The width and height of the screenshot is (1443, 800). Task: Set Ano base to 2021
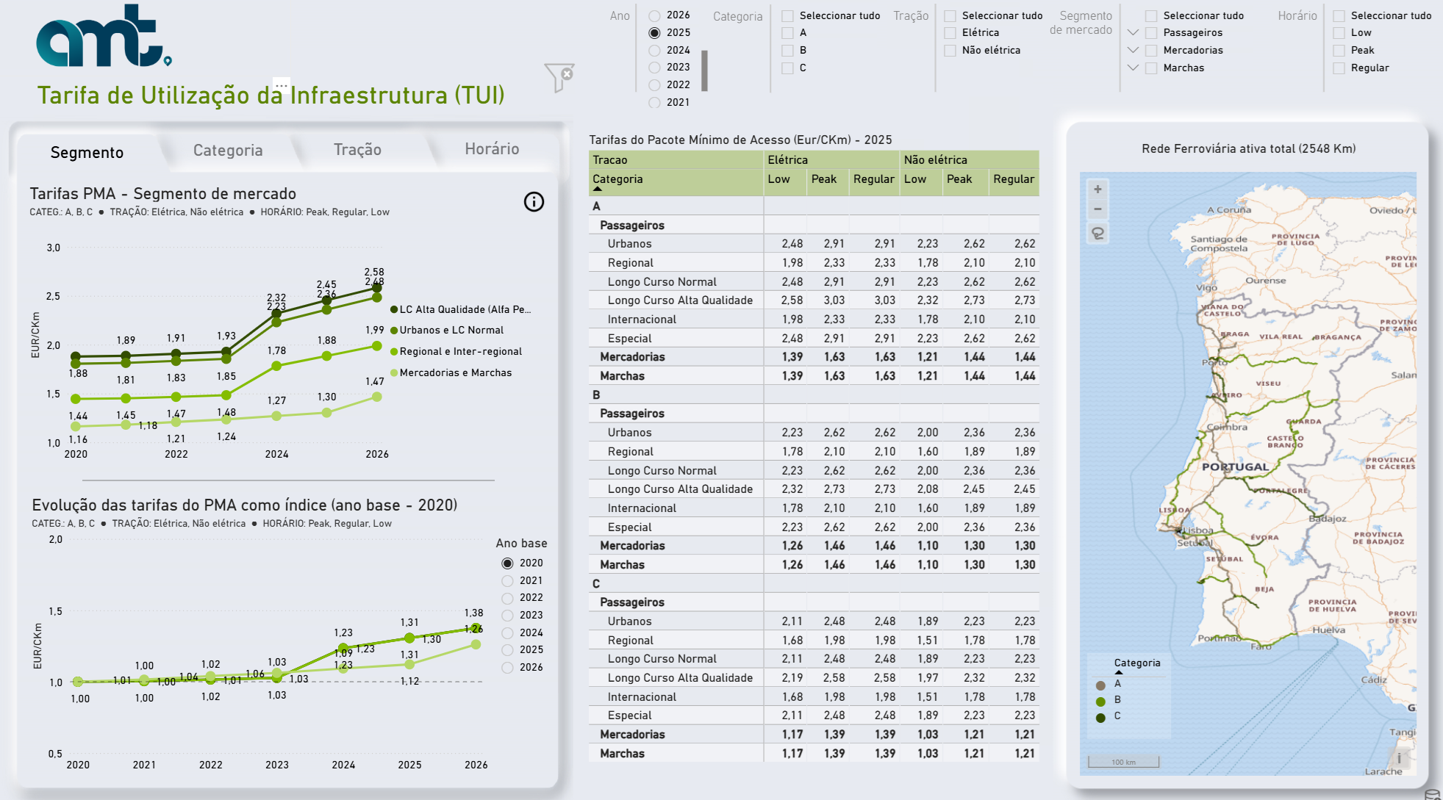tap(507, 581)
